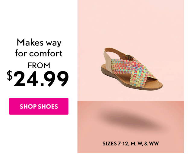This screenshot has height=162, width=193.
Task: Click the FROM label above the price
Action: point(39,65)
